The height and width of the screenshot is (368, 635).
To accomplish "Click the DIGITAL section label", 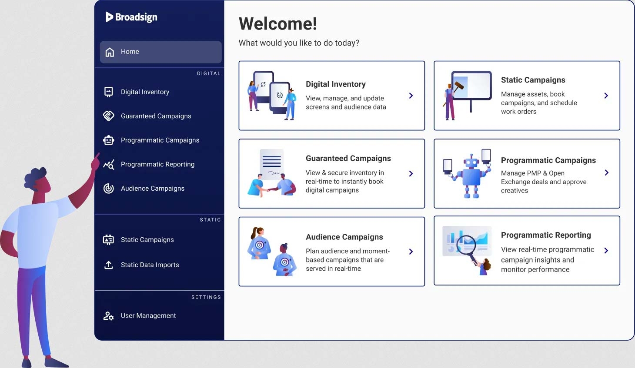I will [209, 73].
